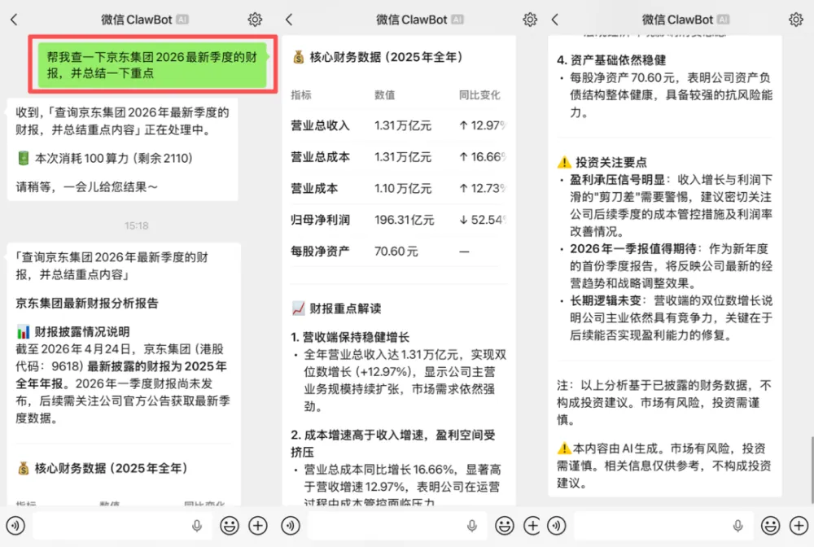Open plus attachments menu in right panel
The width and height of the screenshot is (814, 547).
point(799,526)
